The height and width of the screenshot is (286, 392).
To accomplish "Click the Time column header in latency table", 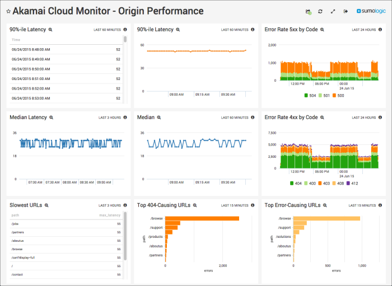I will 16,40.
